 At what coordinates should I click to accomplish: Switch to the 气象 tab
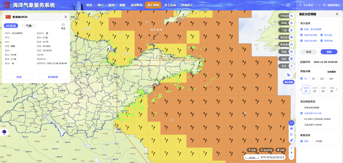pyautogui.click(x=29, y=26)
